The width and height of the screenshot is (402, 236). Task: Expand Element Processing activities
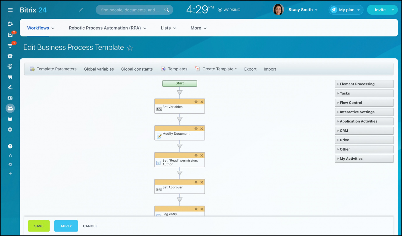[x=364, y=84]
